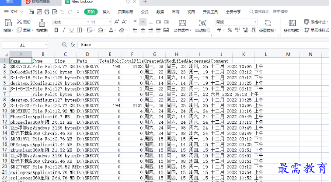Click the Paste (粘贴) clipboard icon

8,23
